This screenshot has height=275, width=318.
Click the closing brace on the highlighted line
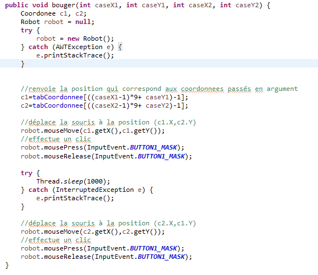click(22, 64)
